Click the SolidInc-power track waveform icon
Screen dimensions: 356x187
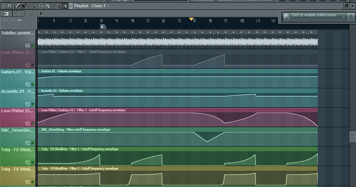[x=27, y=46]
